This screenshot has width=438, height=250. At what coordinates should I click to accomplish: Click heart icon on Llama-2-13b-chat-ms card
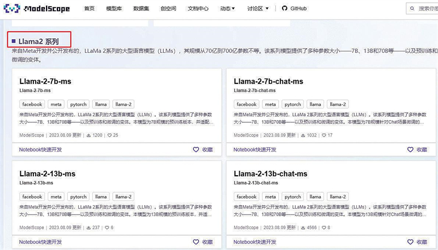click(323, 227)
